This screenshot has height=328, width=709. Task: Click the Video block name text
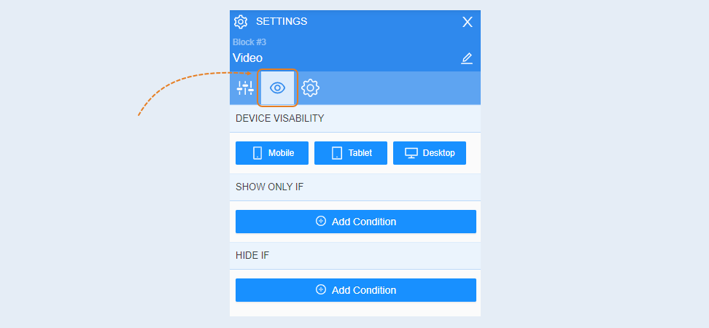pyautogui.click(x=247, y=58)
